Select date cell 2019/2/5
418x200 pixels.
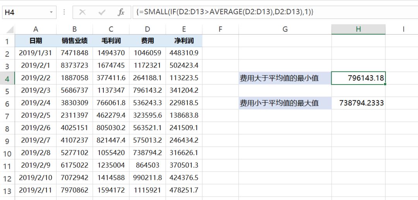(36, 115)
